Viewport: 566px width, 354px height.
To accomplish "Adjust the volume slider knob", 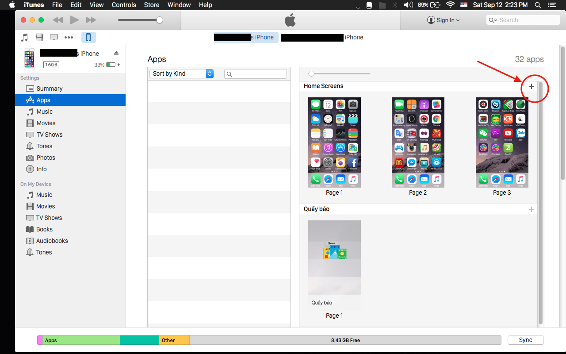I will 160,20.
